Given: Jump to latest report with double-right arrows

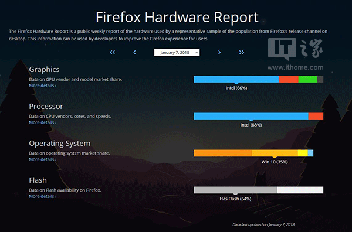Looking at the screenshot, I should (x=241, y=53).
